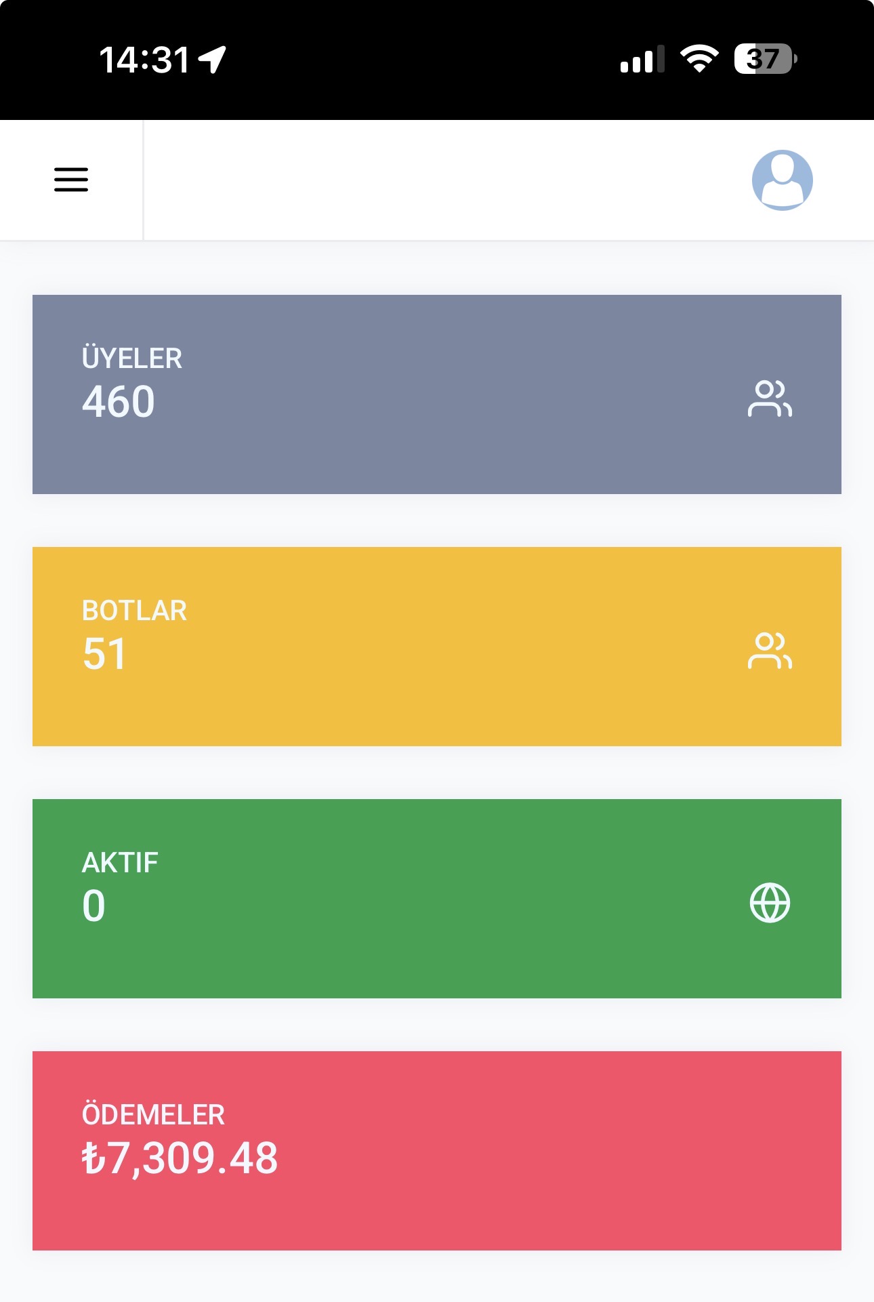
Task: Click the users icon on ÜYELER card
Action: point(770,399)
